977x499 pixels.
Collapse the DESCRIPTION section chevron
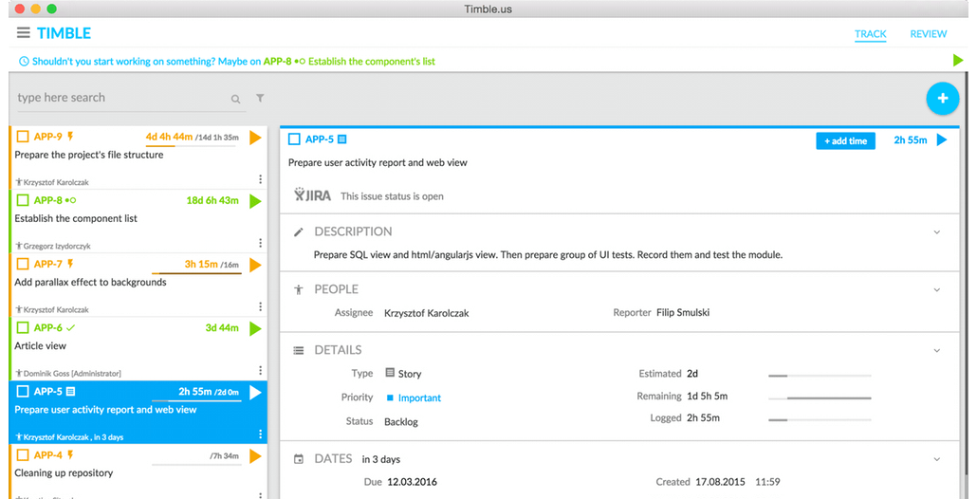pos(936,231)
